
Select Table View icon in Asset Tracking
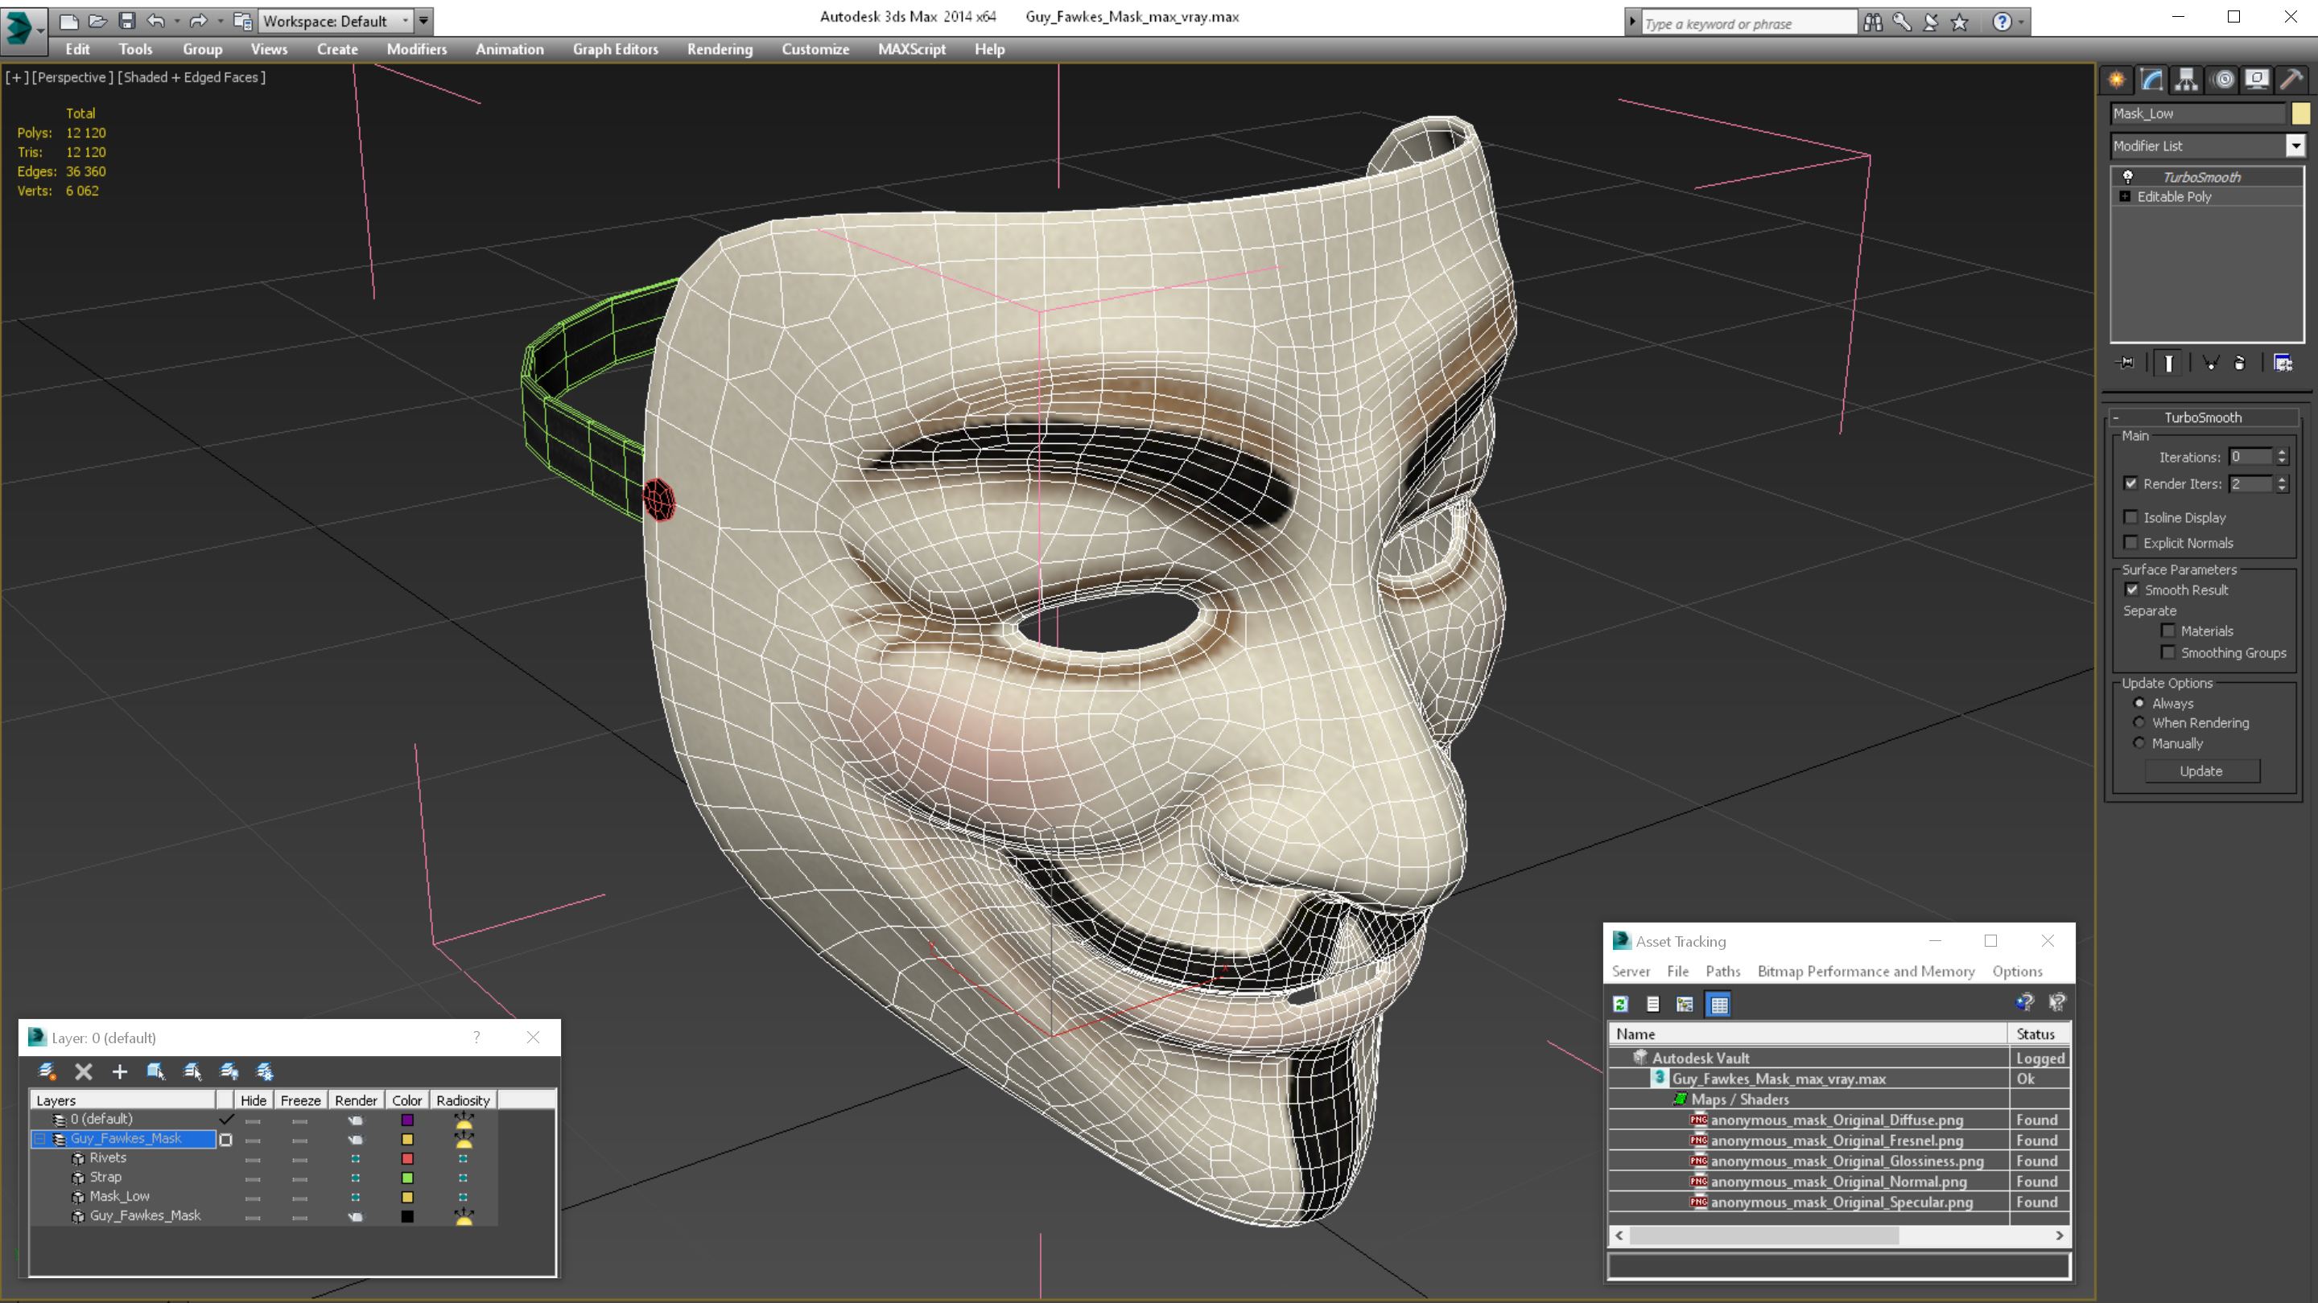[x=1718, y=1005]
